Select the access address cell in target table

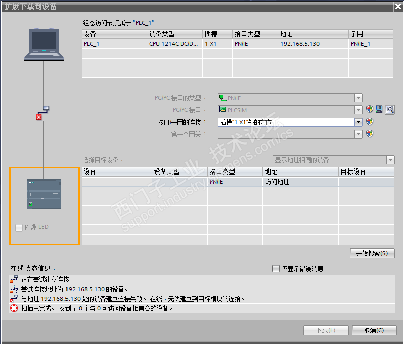pos(300,182)
